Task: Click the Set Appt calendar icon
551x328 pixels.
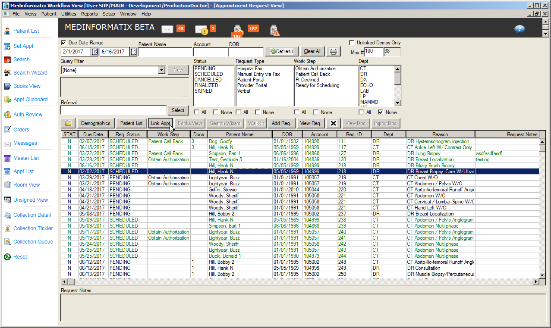Action: coord(7,46)
